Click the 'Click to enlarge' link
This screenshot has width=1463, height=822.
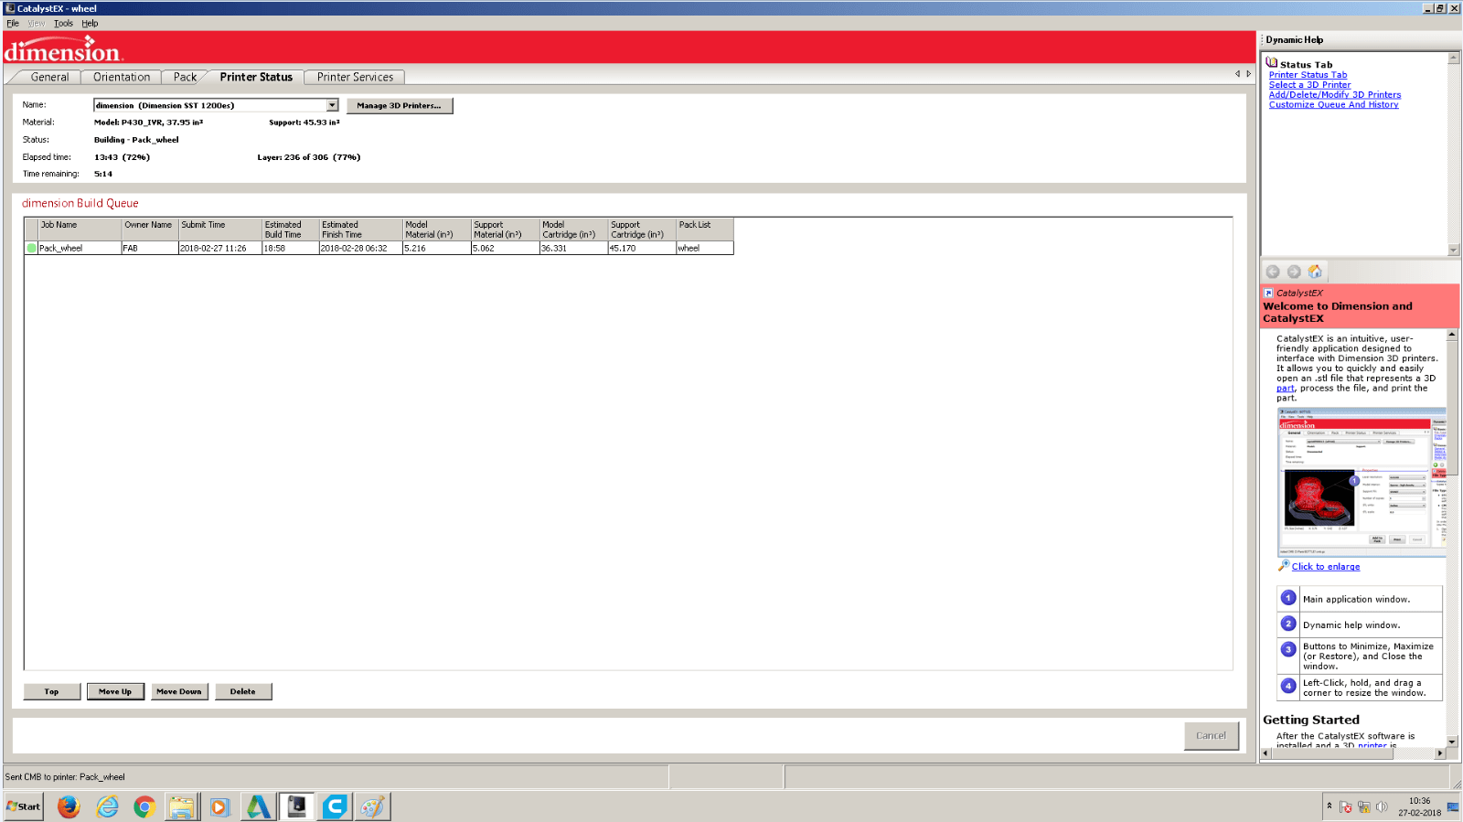coord(1326,567)
